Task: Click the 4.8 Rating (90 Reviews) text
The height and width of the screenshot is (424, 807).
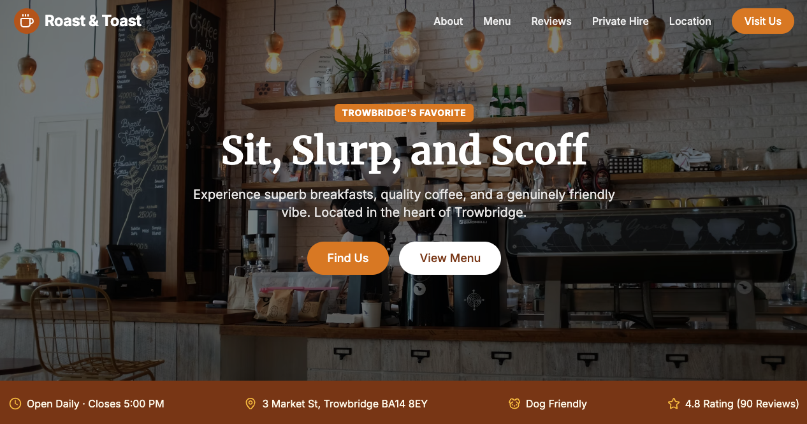Action: click(x=742, y=404)
